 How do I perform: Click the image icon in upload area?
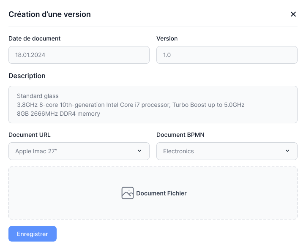128,193
